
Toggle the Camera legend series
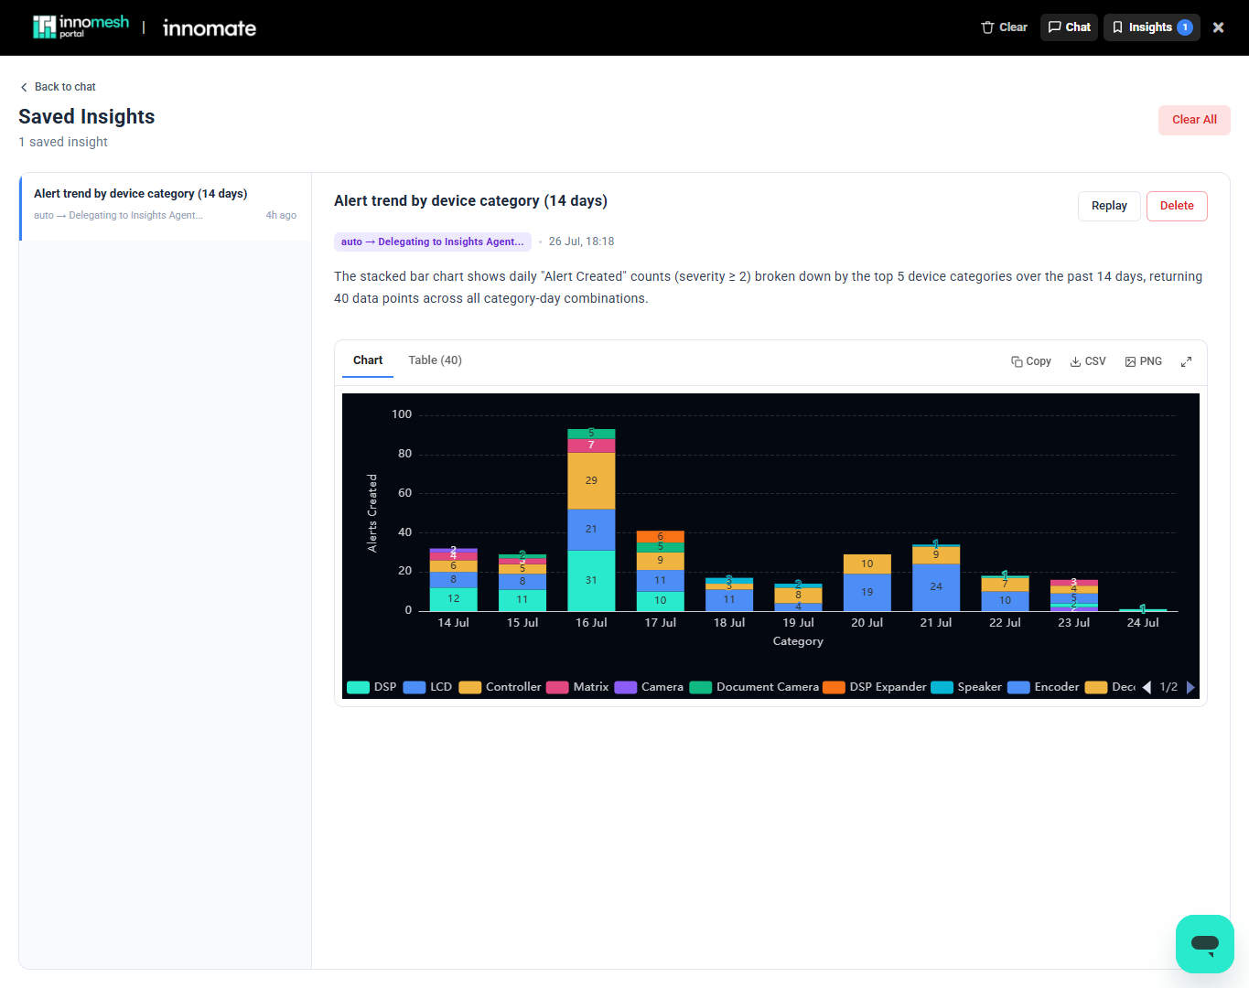(x=649, y=687)
